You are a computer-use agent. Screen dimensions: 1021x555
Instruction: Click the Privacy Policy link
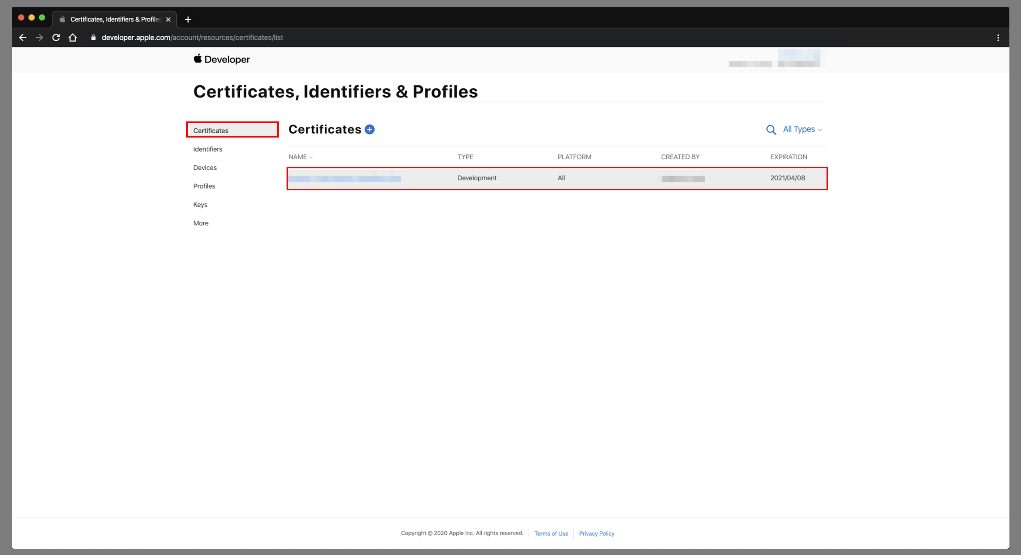[596, 533]
